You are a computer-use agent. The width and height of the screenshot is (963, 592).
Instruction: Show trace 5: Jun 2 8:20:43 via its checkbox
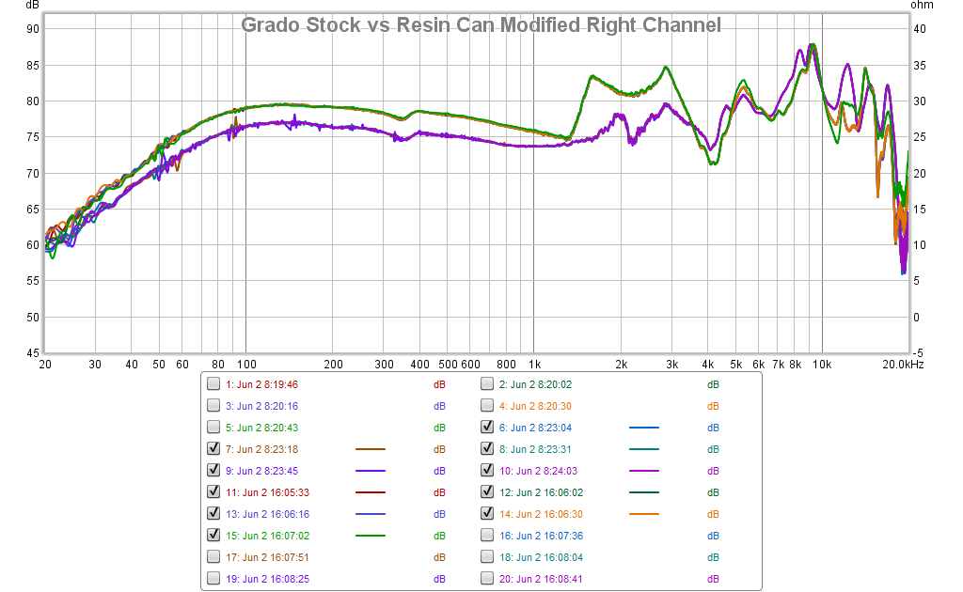pos(213,427)
